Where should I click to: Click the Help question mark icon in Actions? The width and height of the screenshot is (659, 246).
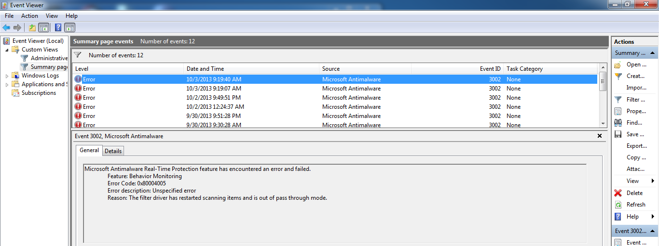coord(618,217)
